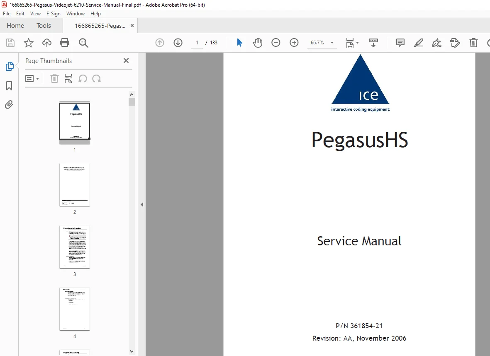Collapse the navigation pane arrow
Screen dimensions: 490x356
pos(142,205)
